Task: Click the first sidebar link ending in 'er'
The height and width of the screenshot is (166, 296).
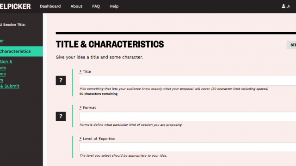Action: (x=2, y=41)
